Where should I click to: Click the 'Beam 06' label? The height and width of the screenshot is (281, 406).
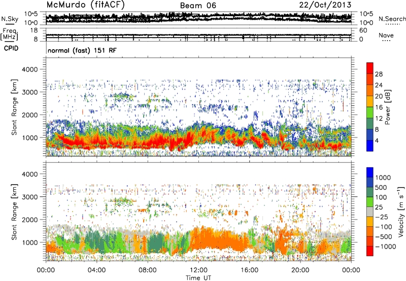(198, 6)
